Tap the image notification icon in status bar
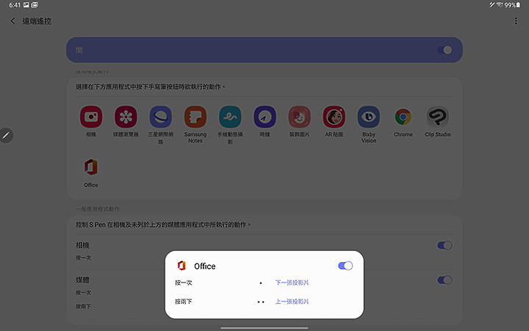Viewport: 529px width, 331px height. coord(26,4)
